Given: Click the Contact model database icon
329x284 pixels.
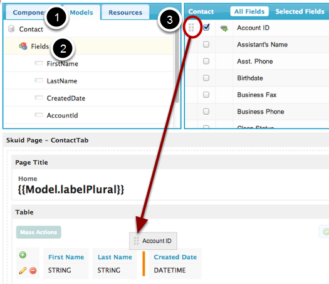Looking at the screenshot, I should 11,29.
